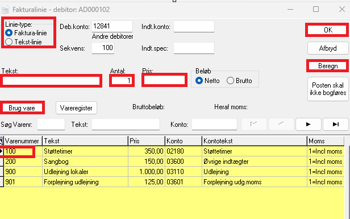Click the Indt.konto input field
Viewport: 350px width, 219px height.
tap(194, 26)
